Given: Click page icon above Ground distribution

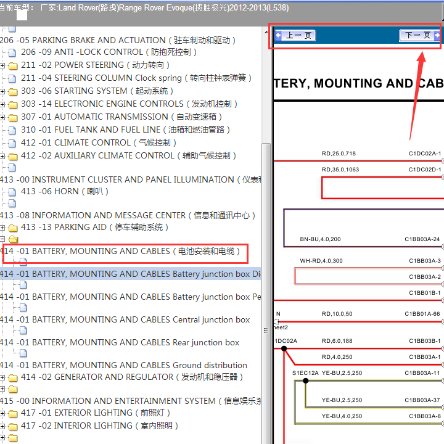Looking at the screenshot, I should (x=23, y=353).
